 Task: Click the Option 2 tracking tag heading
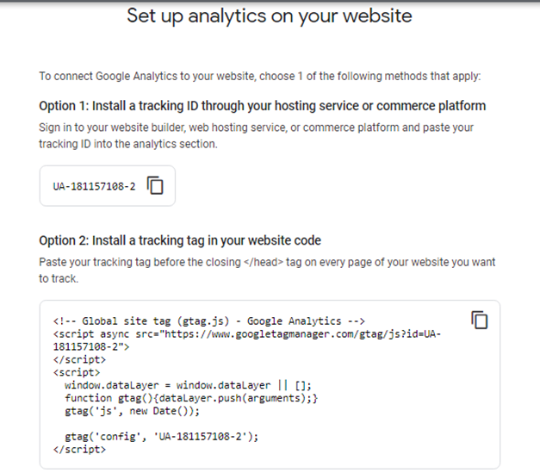(x=180, y=240)
